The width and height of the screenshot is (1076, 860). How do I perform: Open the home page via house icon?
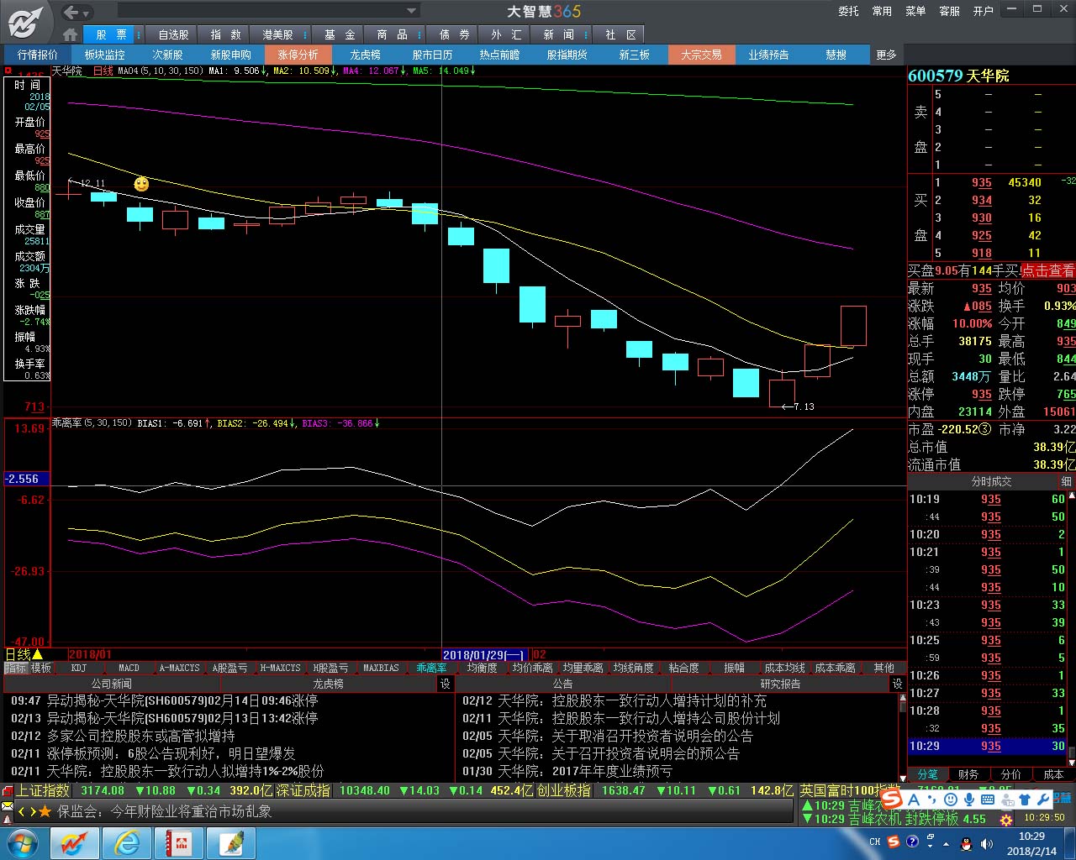(71, 34)
